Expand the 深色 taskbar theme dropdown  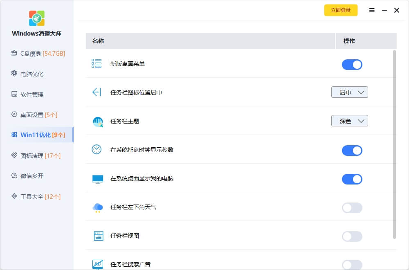tap(349, 121)
